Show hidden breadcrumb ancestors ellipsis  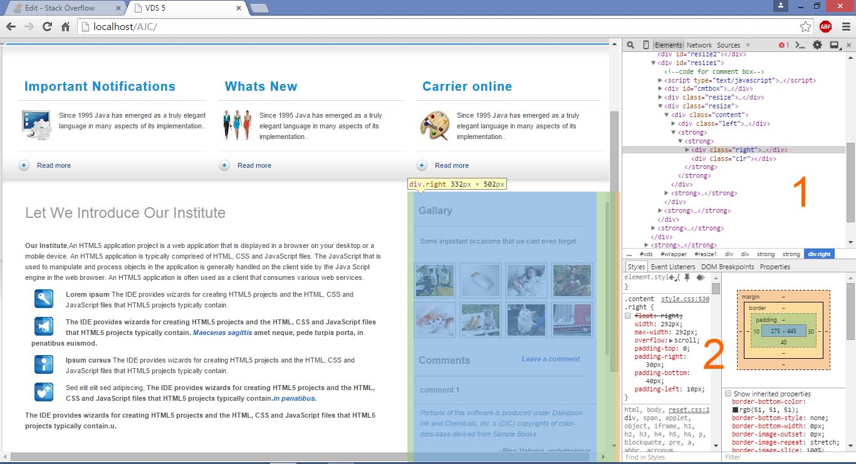[x=629, y=254]
